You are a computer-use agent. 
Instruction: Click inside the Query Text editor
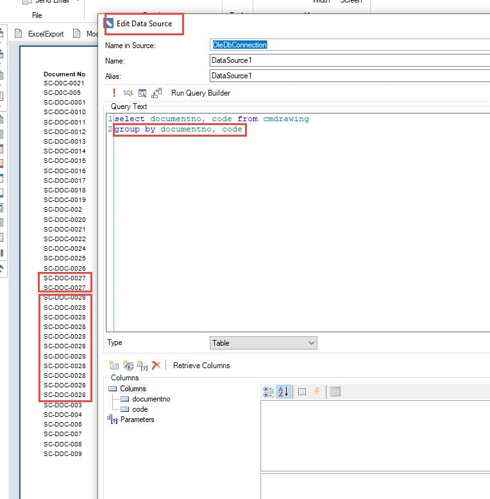pos(298,222)
